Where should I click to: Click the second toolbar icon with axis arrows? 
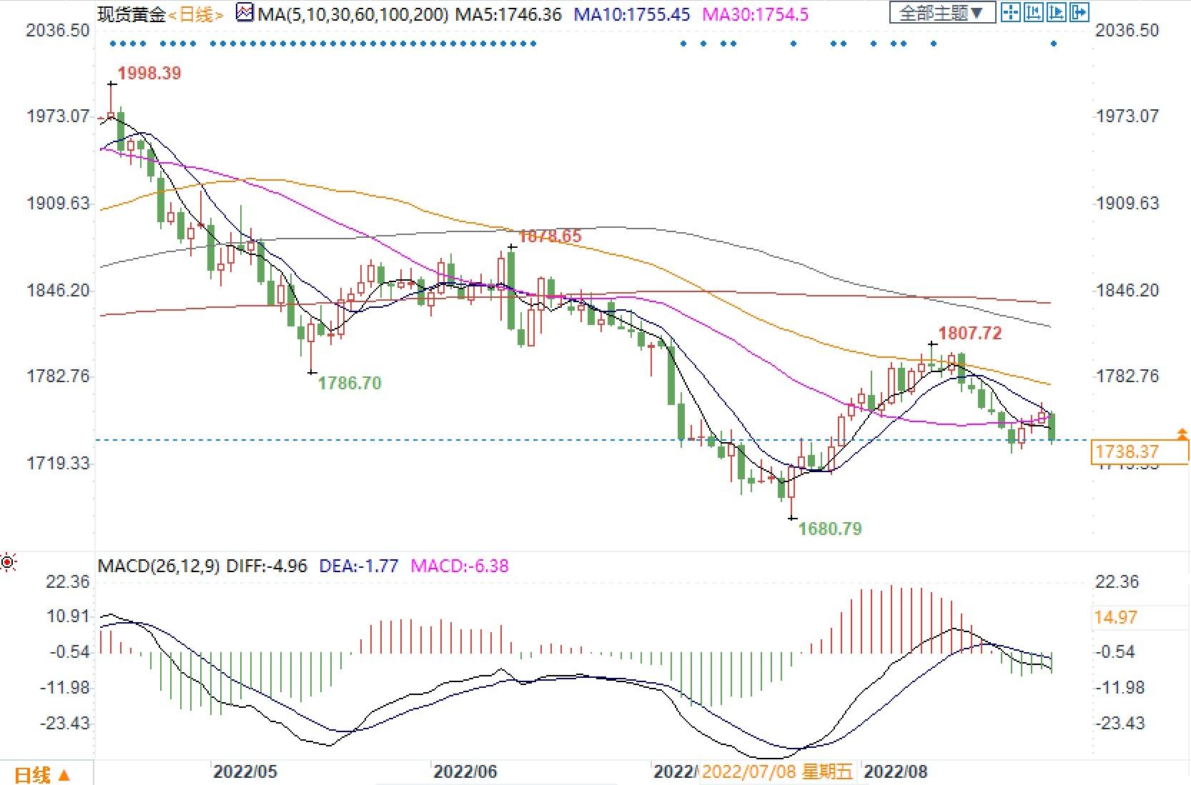tap(1033, 12)
